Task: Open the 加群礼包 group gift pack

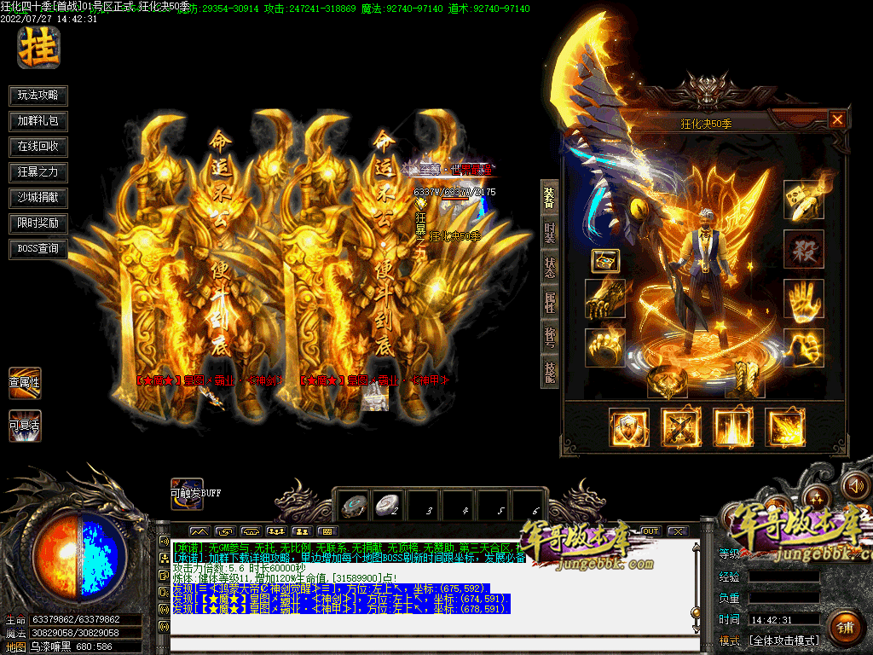Action: (x=38, y=121)
